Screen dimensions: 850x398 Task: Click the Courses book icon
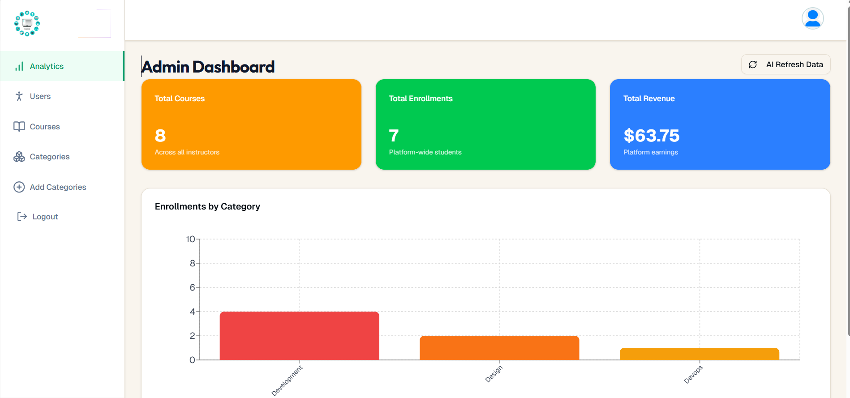[x=19, y=127]
